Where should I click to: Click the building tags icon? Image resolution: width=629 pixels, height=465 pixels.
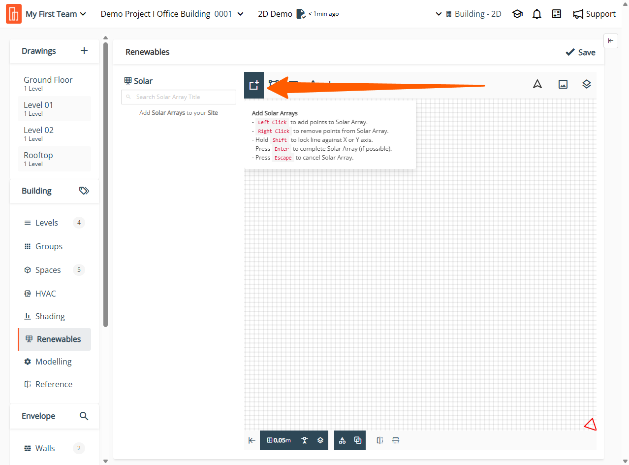pyautogui.click(x=84, y=191)
